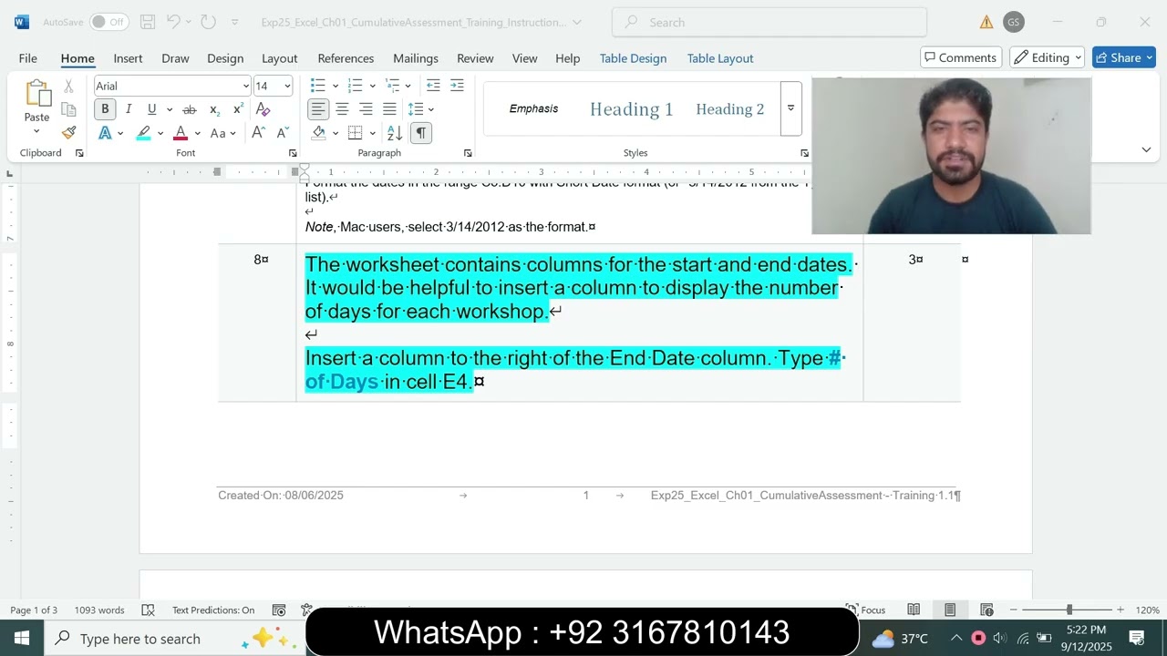Open the Table Design tab
The height and width of the screenshot is (656, 1167).
pyautogui.click(x=633, y=57)
